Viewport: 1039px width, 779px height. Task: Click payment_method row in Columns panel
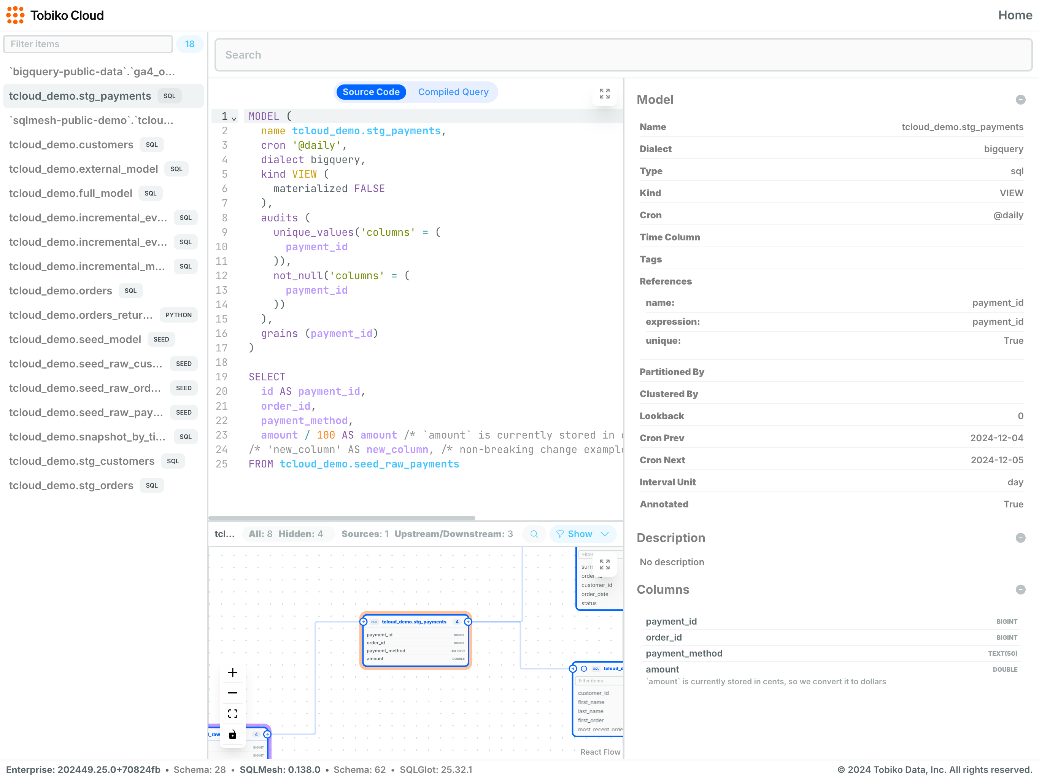pos(831,653)
